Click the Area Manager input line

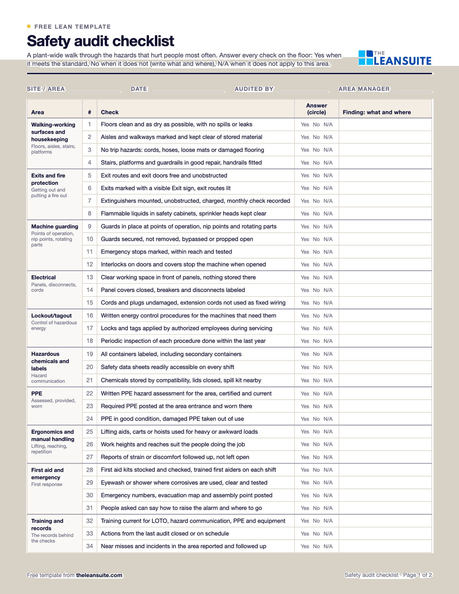(x=413, y=89)
